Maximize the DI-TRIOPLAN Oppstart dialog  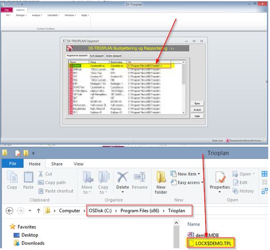pyautogui.click(x=194, y=41)
